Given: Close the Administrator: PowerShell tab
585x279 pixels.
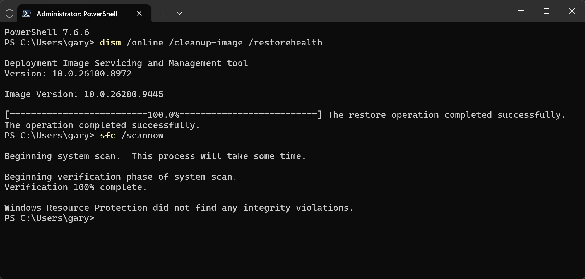Looking at the screenshot, I should 139,13.
